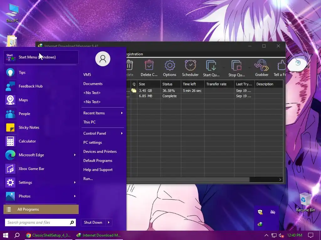The image size is (321, 240).
Task: Open Shut Down options arrow
Action: coord(109,222)
